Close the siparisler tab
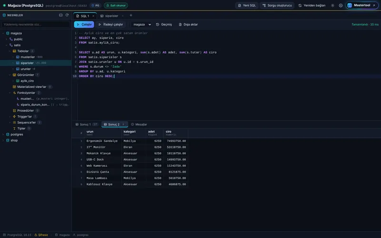Screen dimensions: 381x238 click(123, 16)
